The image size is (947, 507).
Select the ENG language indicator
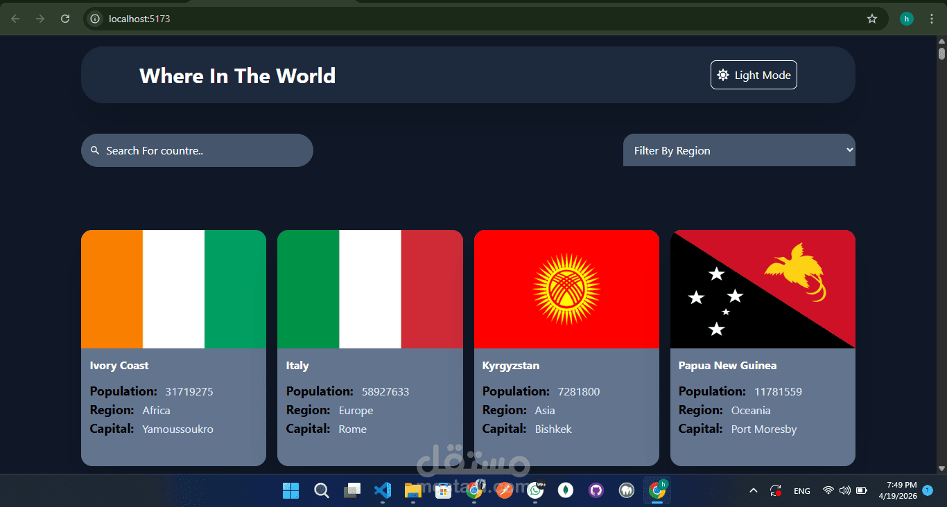801,490
